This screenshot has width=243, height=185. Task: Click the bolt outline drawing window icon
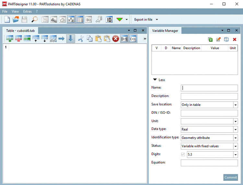pyautogui.click(x=88, y=20)
